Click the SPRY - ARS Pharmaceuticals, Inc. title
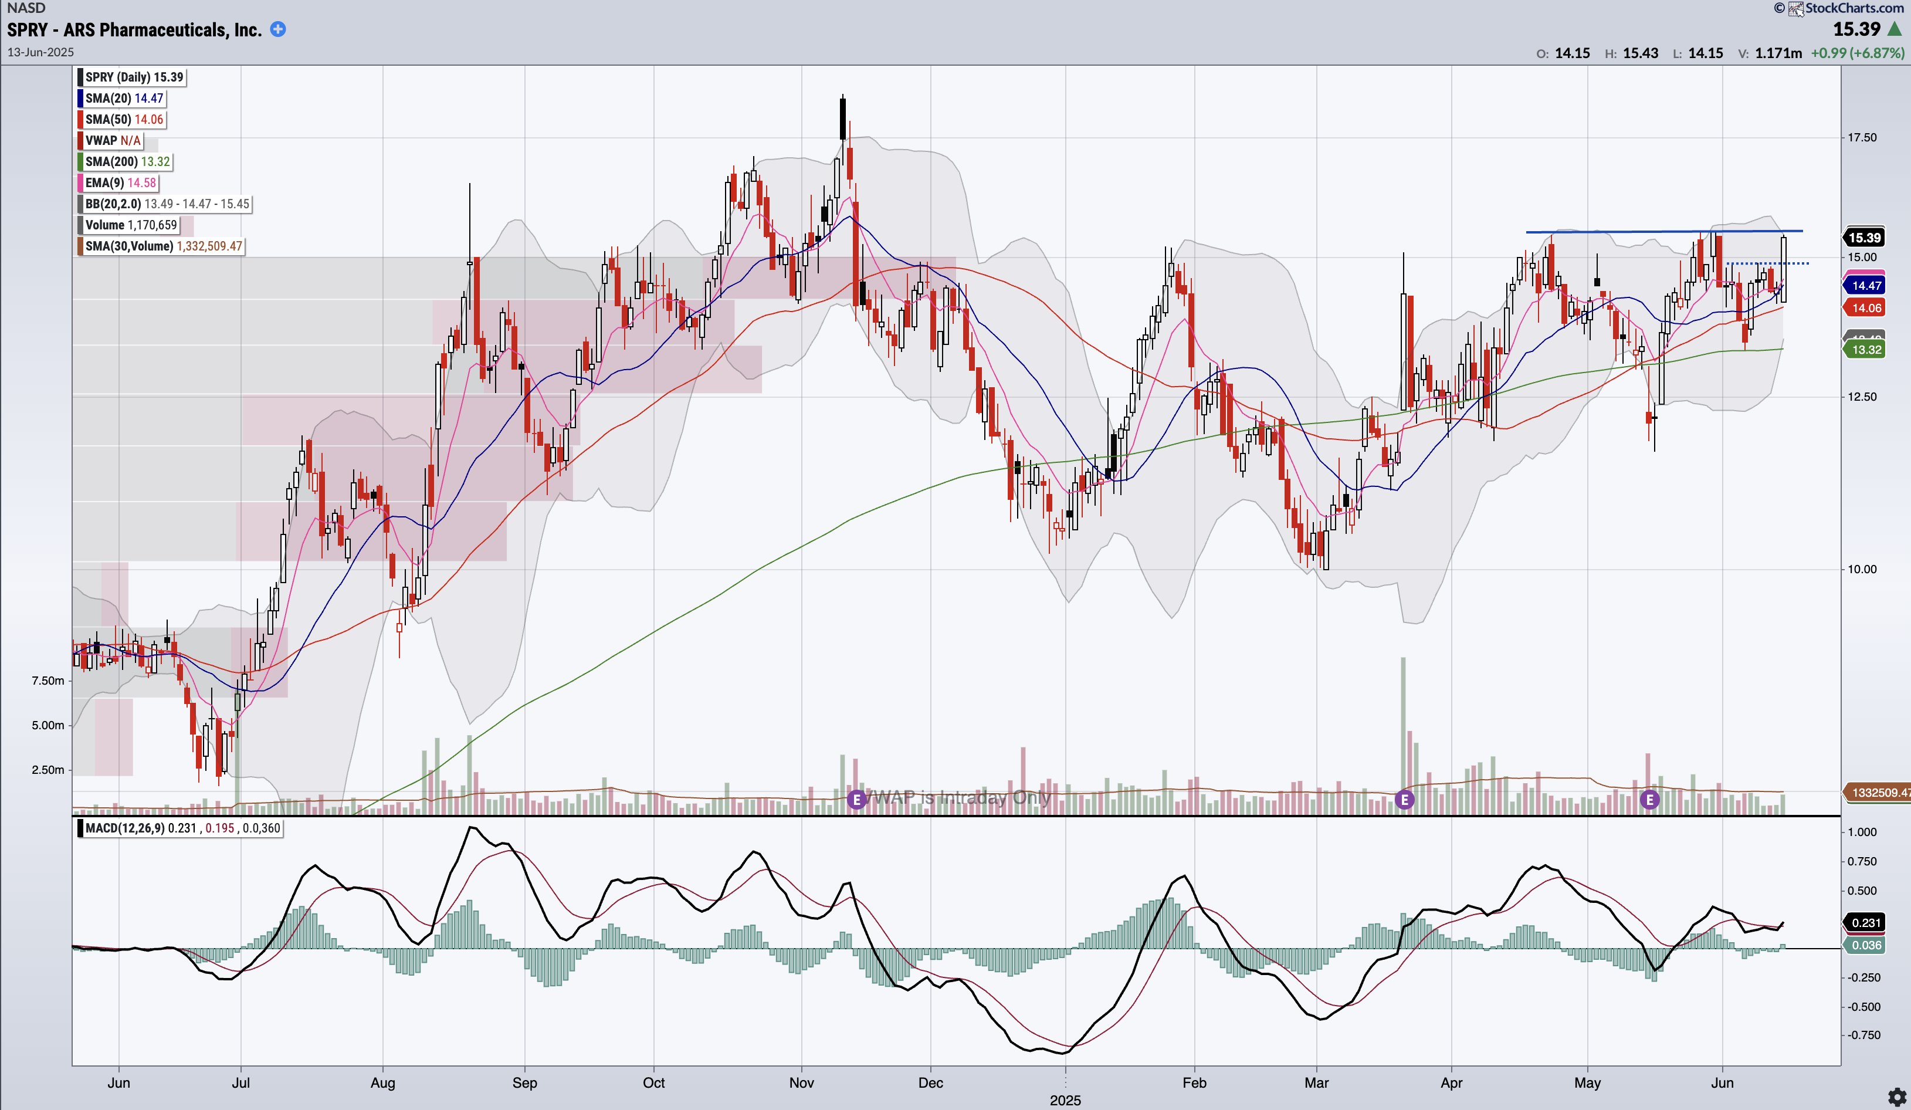1911x1110 pixels. (134, 29)
